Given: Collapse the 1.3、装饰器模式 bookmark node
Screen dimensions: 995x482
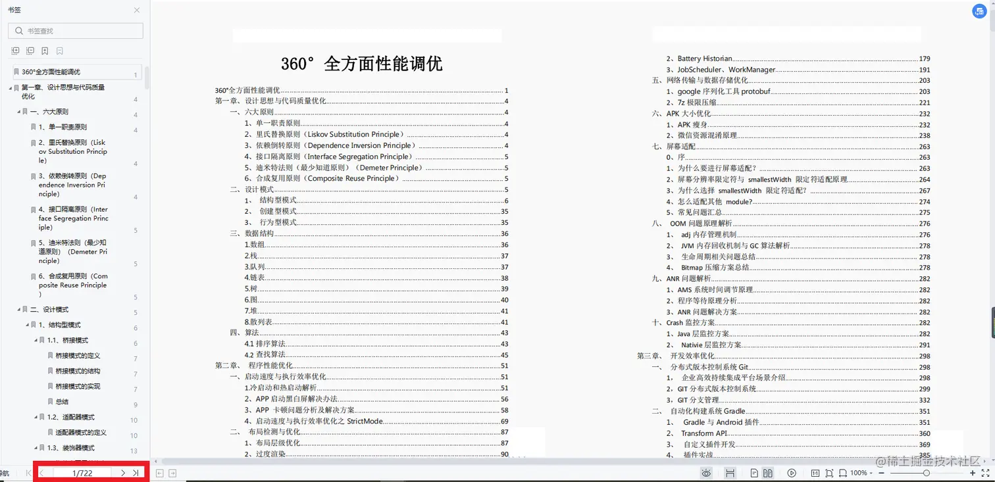Looking at the screenshot, I should [36, 448].
